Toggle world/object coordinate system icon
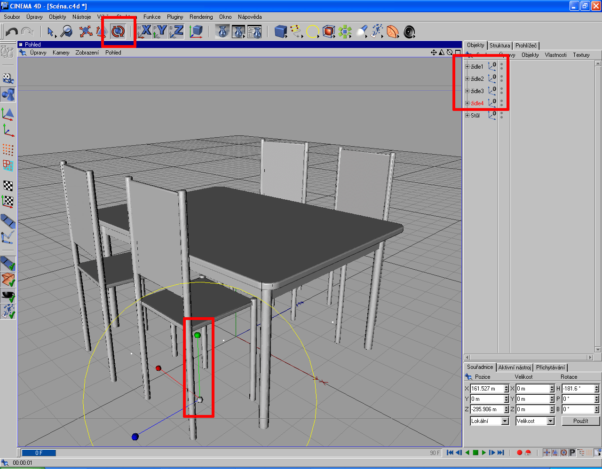This screenshot has width=602, height=469. click(x=196, y=31)
